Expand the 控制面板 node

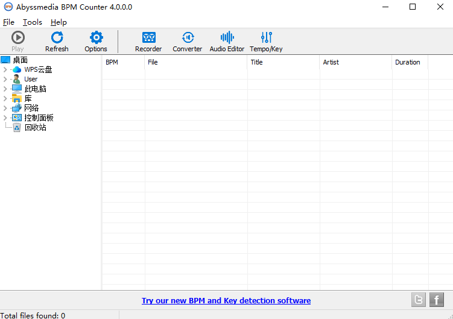5,118
